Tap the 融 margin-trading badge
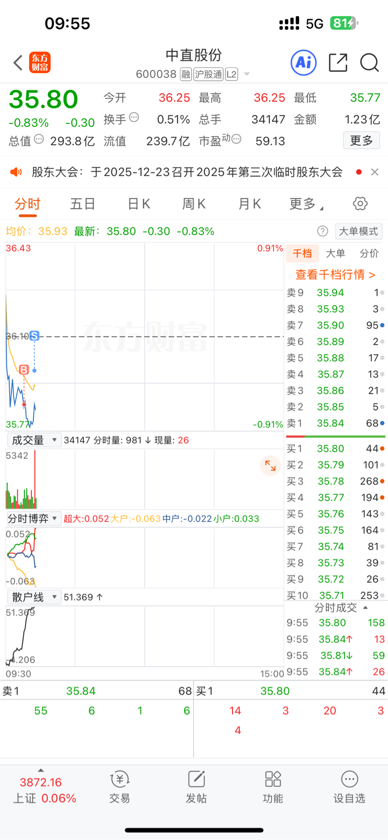 pos(186,74)
